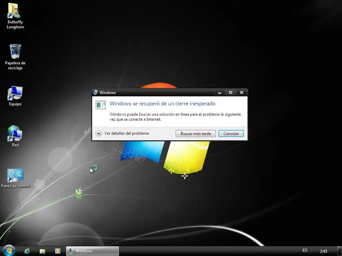The width and height of the screenshot is (342, 256).
Task: Click the dialog title bar window icon
Action: tap(95, 92)
